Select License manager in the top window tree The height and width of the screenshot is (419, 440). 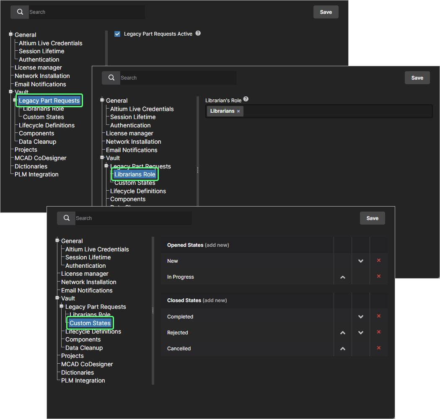[38, 67]
